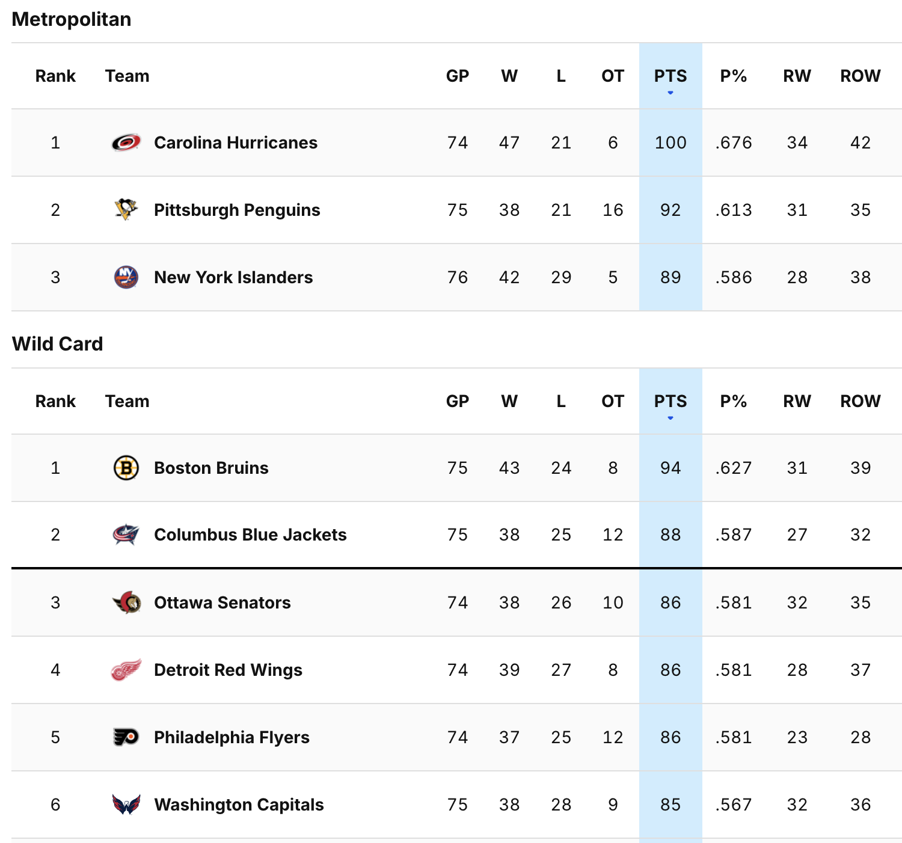The image size is (902, 843).
Task: Click the Boston Bruins logo
Action: tap(126, 468)
